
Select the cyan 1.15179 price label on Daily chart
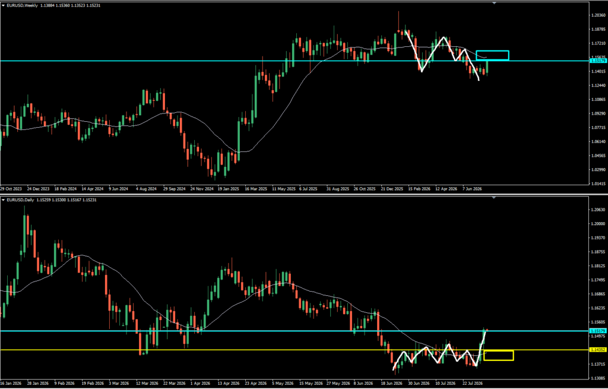click(x=598, y=331)
